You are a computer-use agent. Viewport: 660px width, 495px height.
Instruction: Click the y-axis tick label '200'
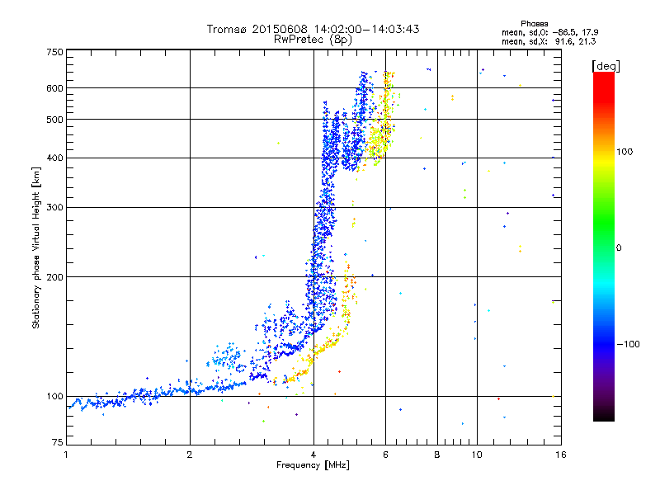click(54, 277)
